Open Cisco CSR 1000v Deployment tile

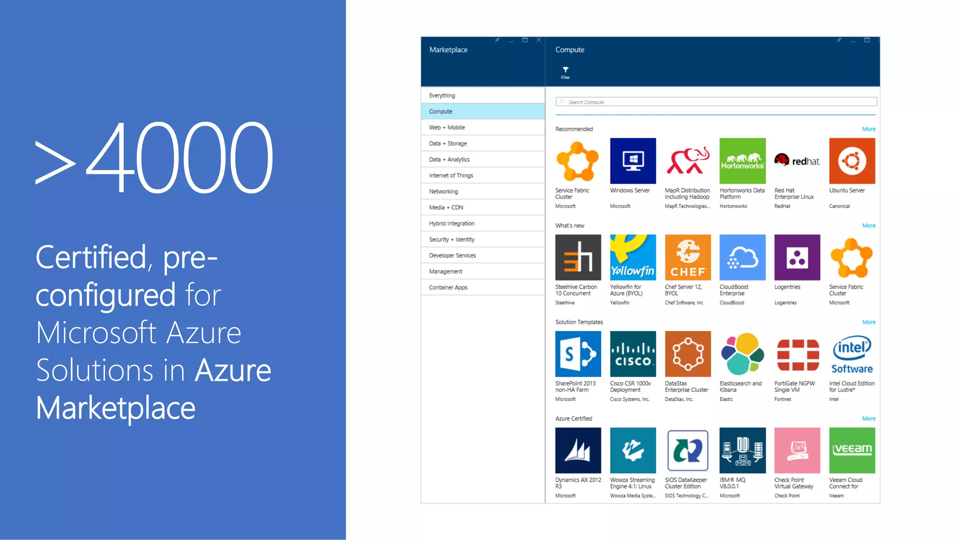click(633, 354)
